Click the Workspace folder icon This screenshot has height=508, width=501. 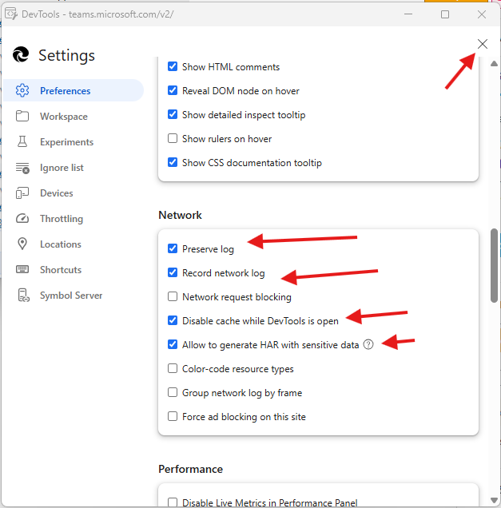(x=22, y=117)
